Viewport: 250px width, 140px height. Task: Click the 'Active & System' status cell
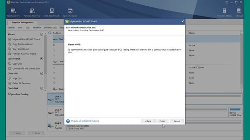pos(196,67)
